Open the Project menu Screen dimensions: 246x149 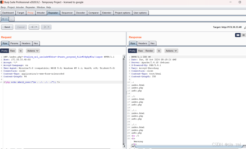coord(11,7)
